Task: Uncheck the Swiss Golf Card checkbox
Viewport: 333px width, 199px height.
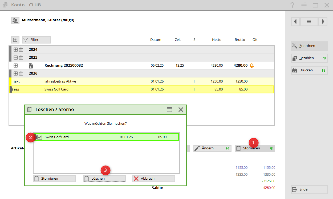Action: (x=40, y=137)
